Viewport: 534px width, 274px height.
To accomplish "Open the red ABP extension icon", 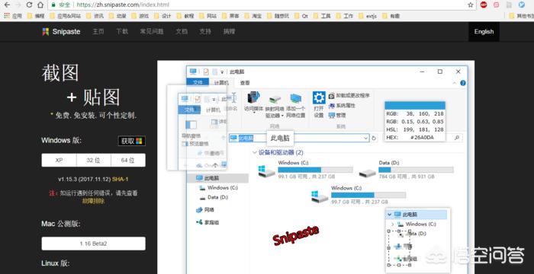I will [484, 5].
